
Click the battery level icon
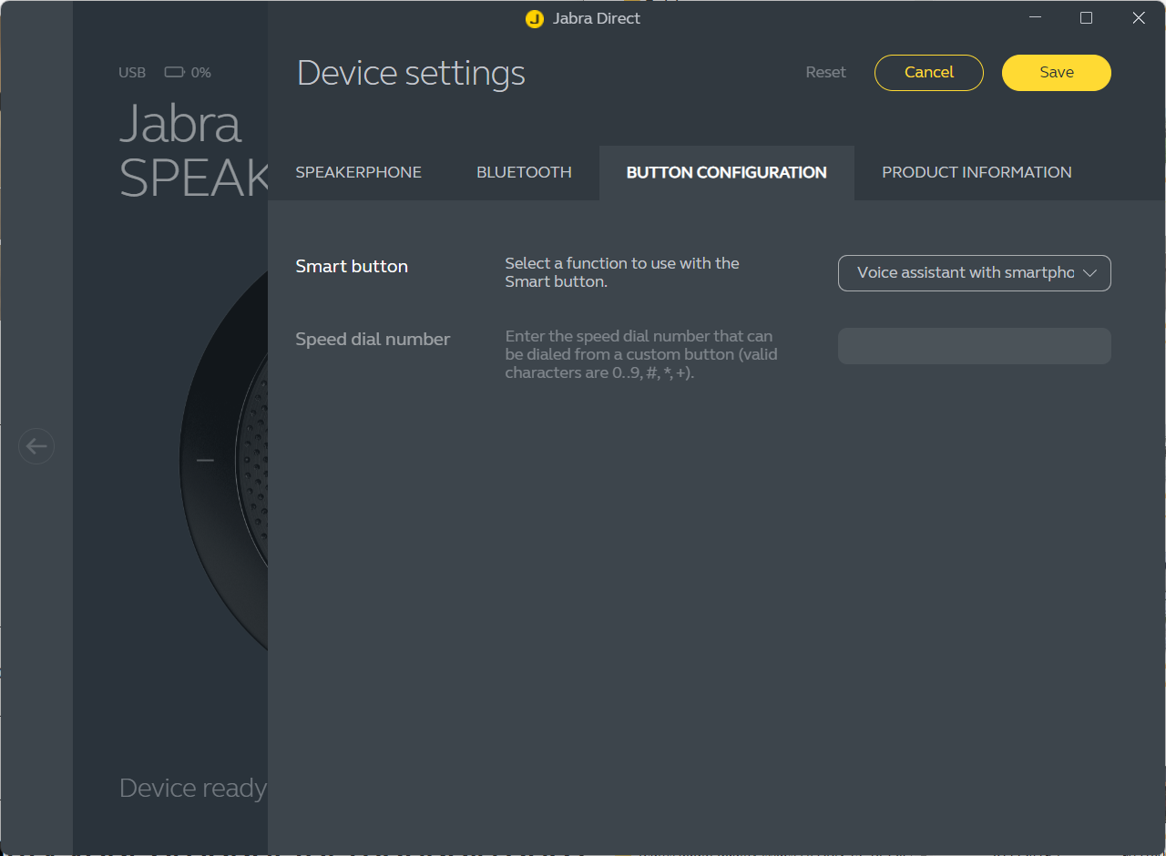point(174,72)
